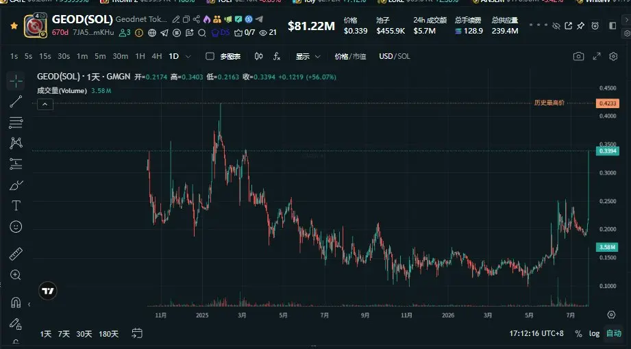Go to date calendar icon
This screenshot has height=349, width=631.
[x=137, y=333]
